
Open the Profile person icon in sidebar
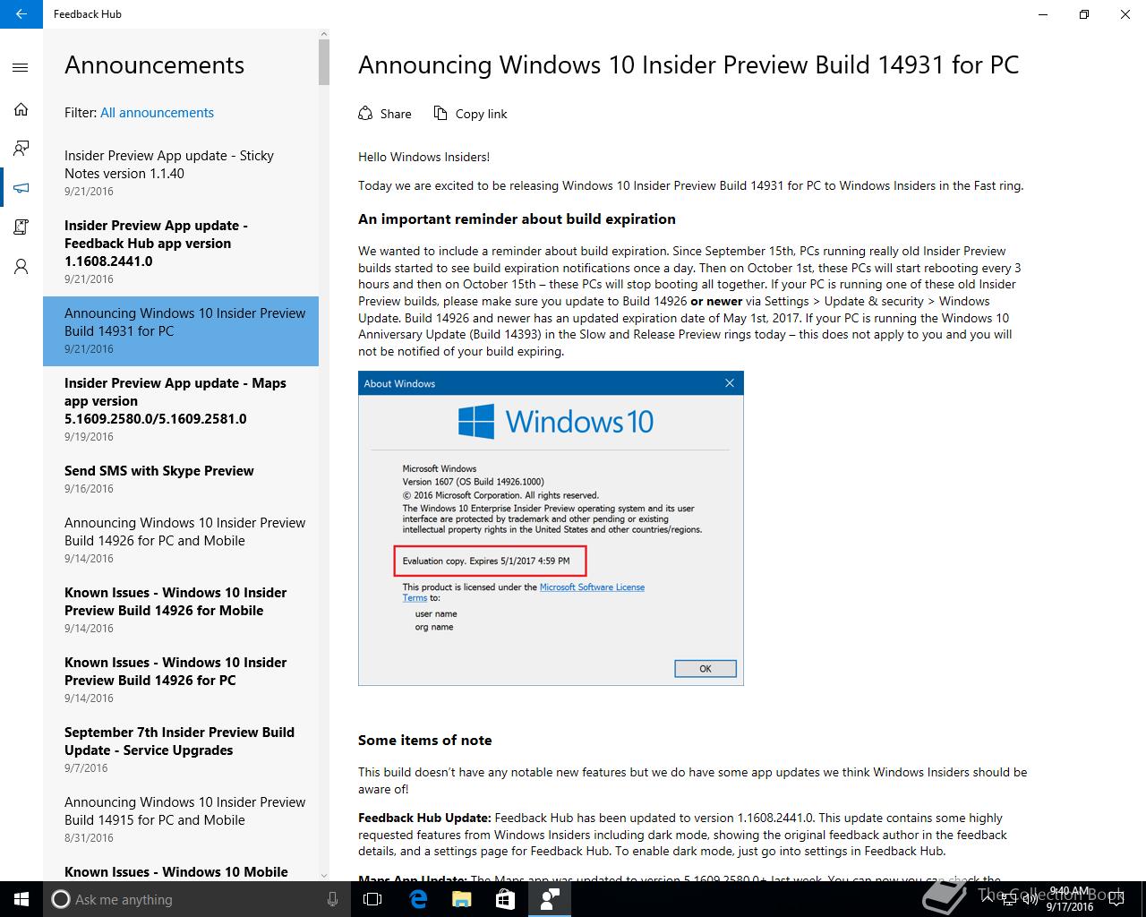[x=21, y=267]
